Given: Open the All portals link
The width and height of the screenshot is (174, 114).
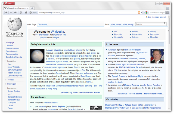Looking at the screenshot, I should point(154,37).
